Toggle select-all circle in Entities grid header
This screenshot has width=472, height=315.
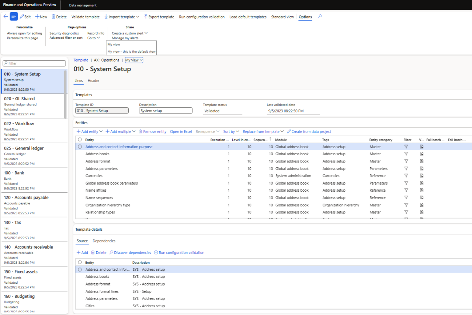pyautogui.click(x=80, y=140)
